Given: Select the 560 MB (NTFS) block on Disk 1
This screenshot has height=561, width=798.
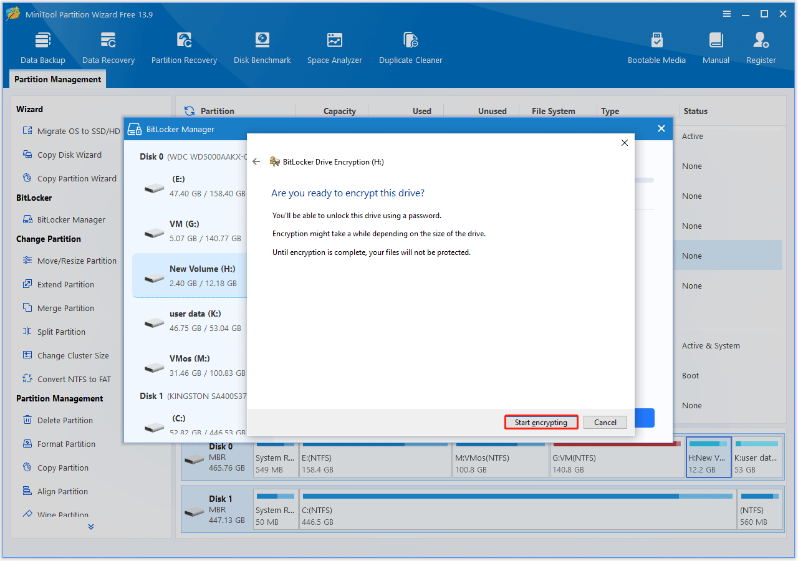Looking at the screenshot, I should tap(759, 510).
